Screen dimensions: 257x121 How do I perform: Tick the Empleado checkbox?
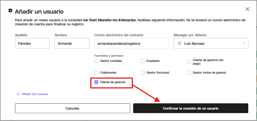142,61
